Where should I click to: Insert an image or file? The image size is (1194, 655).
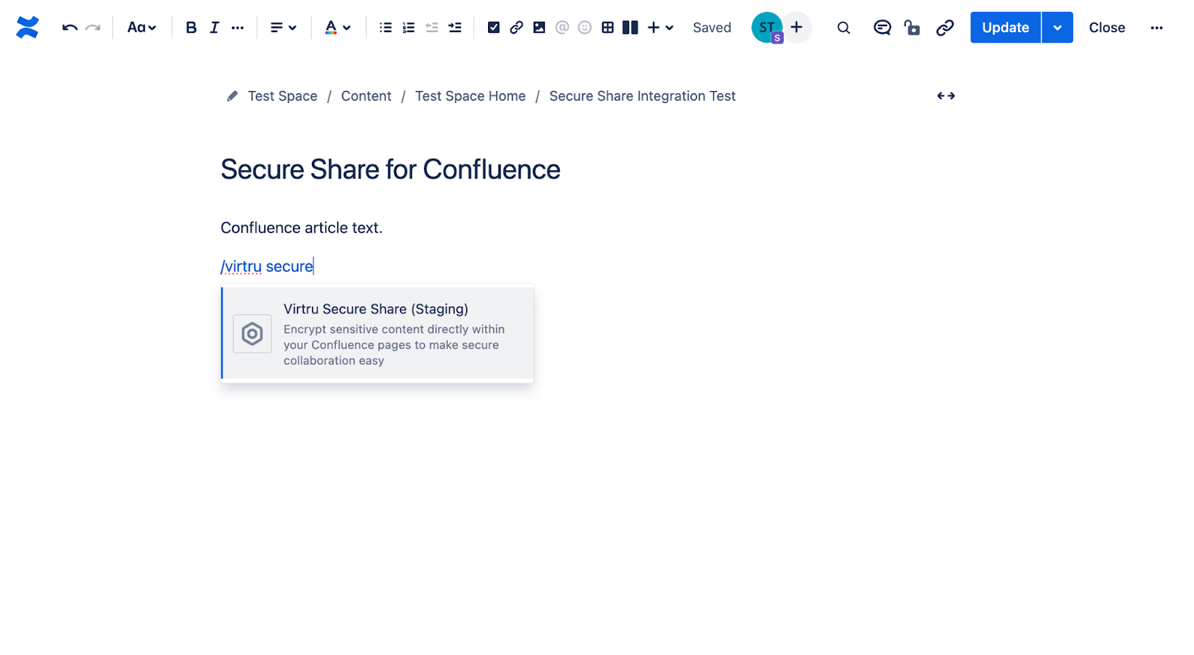[539, 28]
